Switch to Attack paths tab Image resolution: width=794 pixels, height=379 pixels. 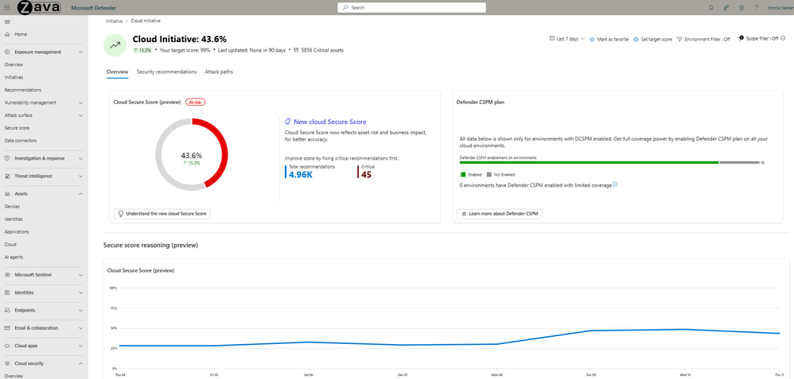coord(219,72)
